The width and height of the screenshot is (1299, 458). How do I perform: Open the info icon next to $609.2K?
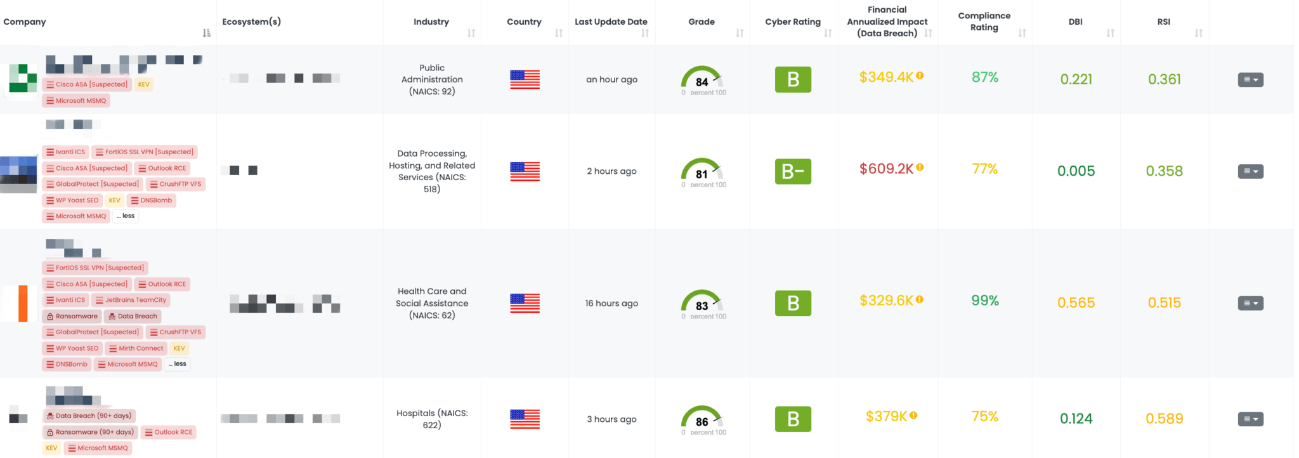coord(920,167)
